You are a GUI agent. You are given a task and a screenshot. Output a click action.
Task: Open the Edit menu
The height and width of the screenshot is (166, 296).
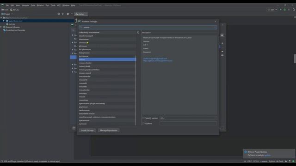point(12,5)
